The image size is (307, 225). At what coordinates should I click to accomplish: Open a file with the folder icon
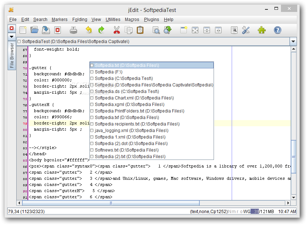(x=34, y=30)
